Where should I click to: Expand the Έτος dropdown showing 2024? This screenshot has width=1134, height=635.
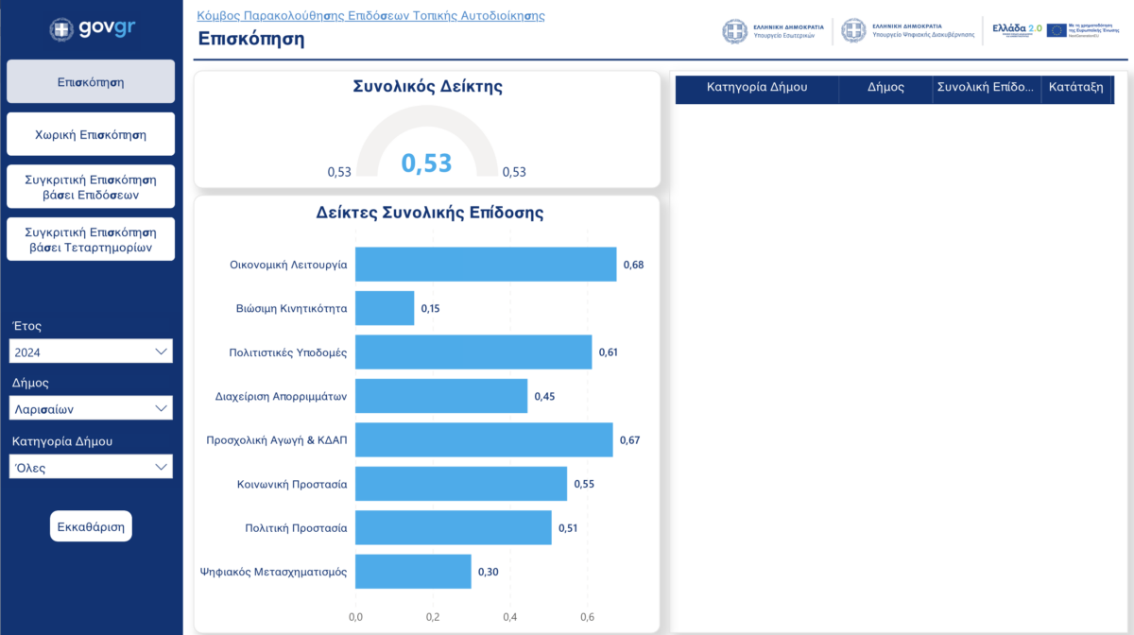point(91,352)
